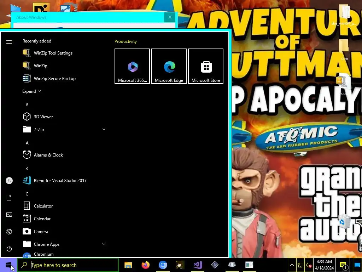This screenshot has height=272, width=362.
Task: Click the A letter section header
Action: pyautogui.click(x=27, y=143)
